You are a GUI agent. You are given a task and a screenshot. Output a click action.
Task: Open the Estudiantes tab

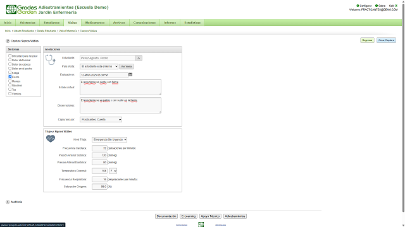point(52,23)
